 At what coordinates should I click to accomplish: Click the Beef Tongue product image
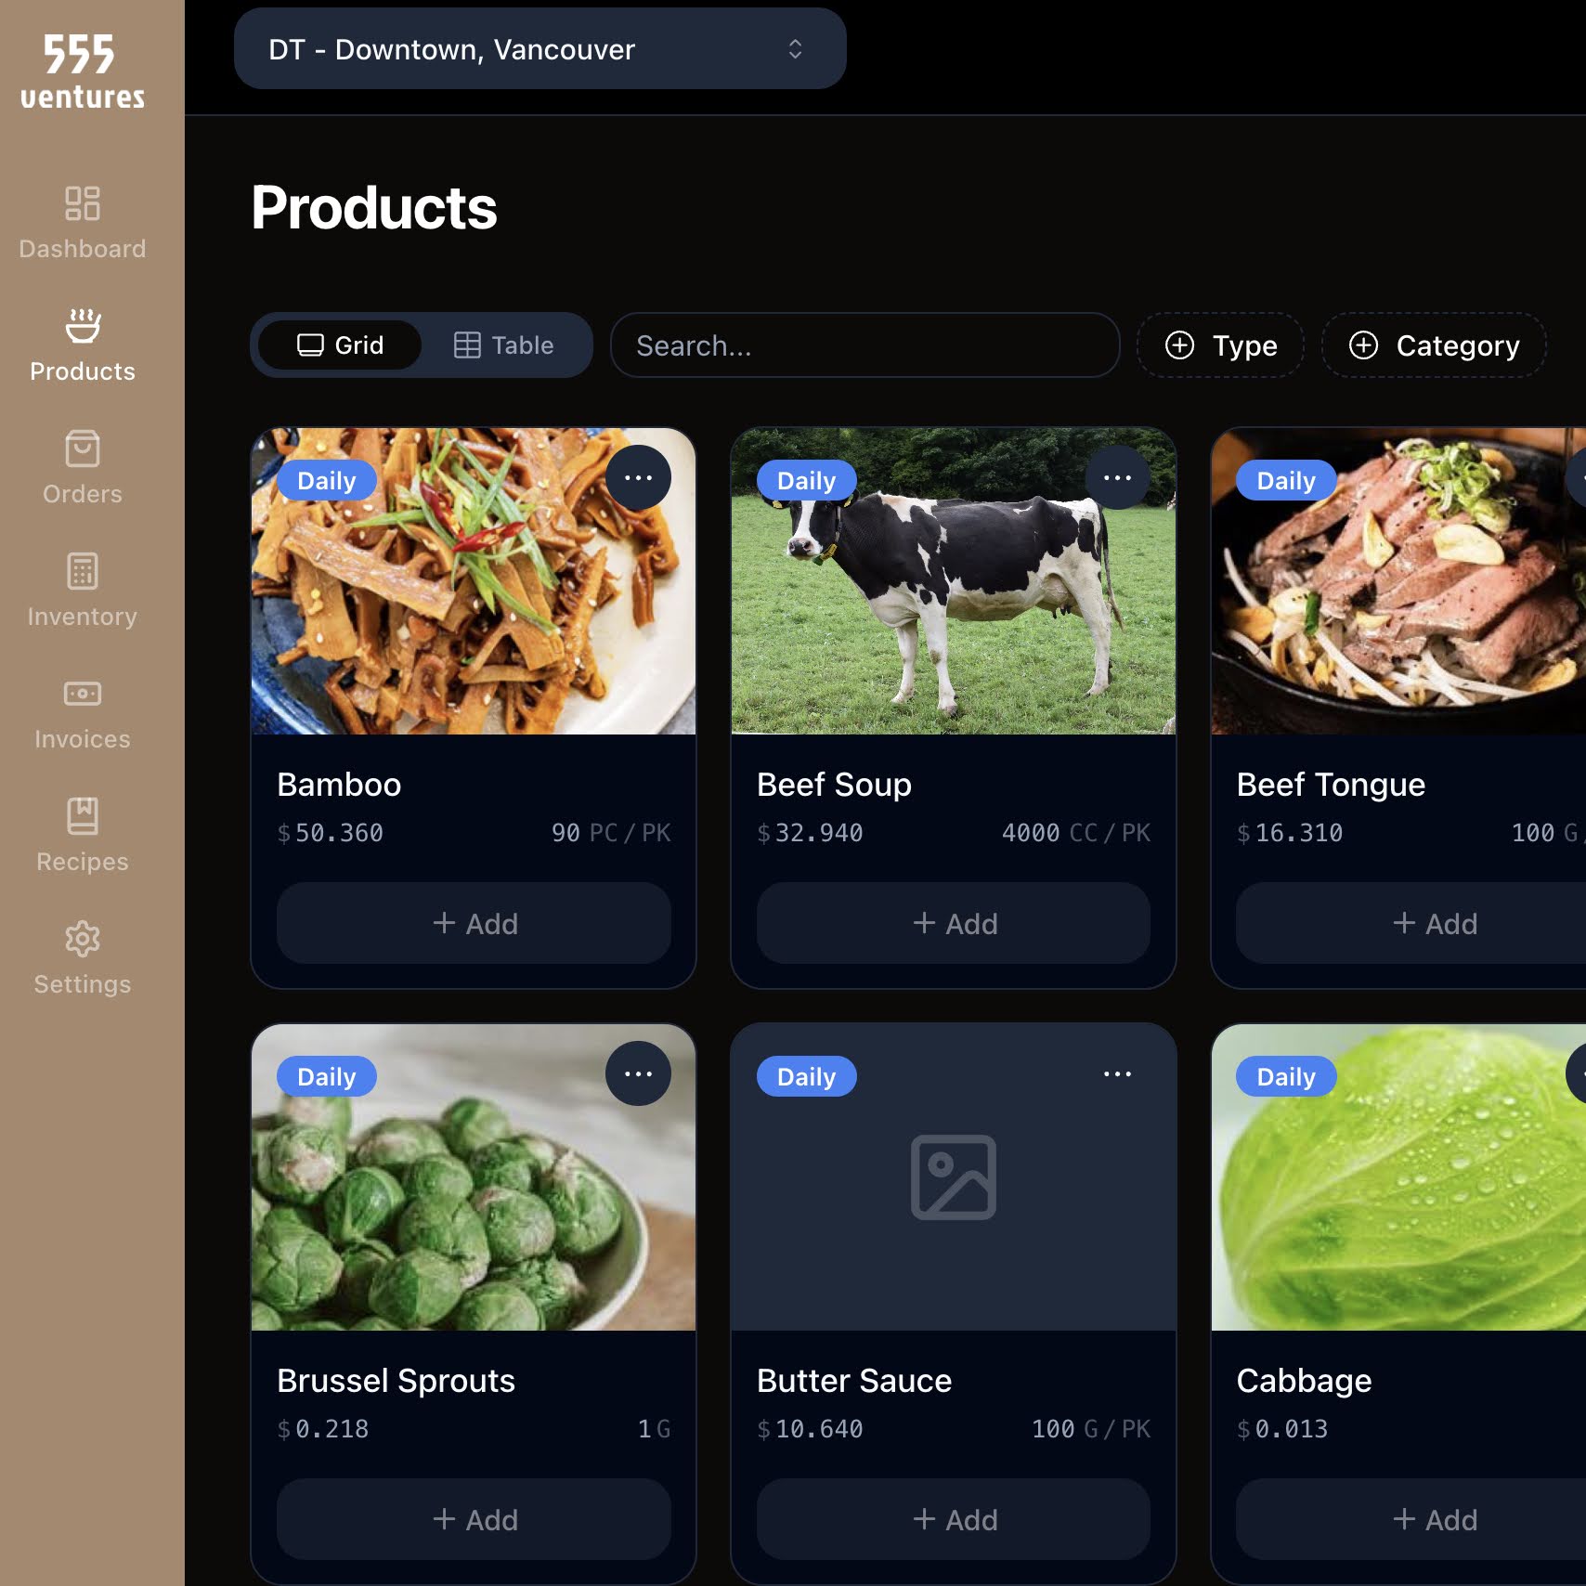pos(1398,581)
